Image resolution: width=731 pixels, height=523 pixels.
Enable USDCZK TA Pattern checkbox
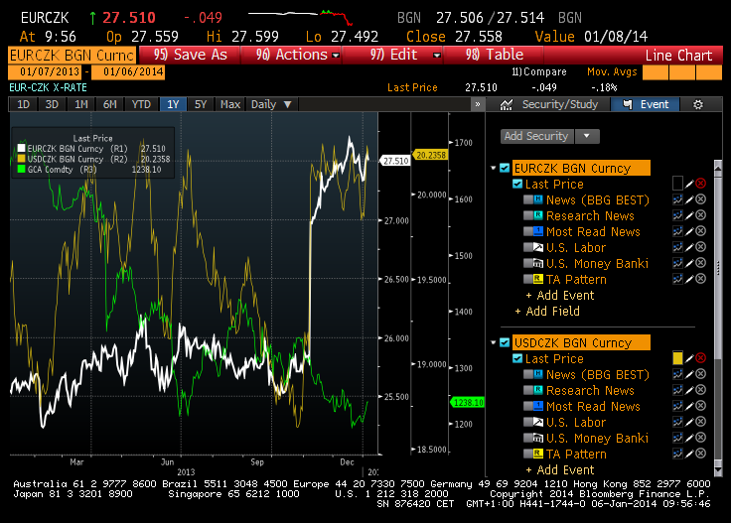click(x=528, y=454)
